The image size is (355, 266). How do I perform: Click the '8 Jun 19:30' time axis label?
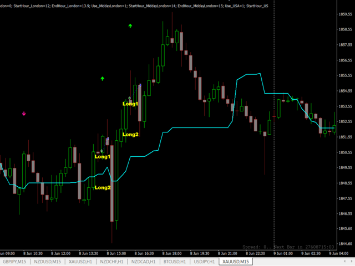(200, 254)
